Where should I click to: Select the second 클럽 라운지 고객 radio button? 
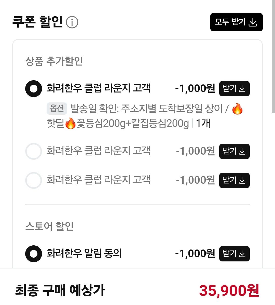click(x=33, y=151)
